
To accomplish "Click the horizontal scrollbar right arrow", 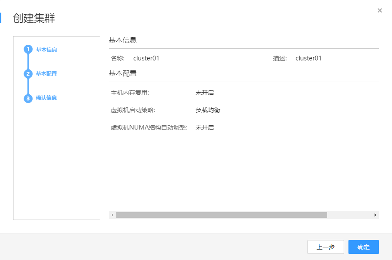I will 375,215.
